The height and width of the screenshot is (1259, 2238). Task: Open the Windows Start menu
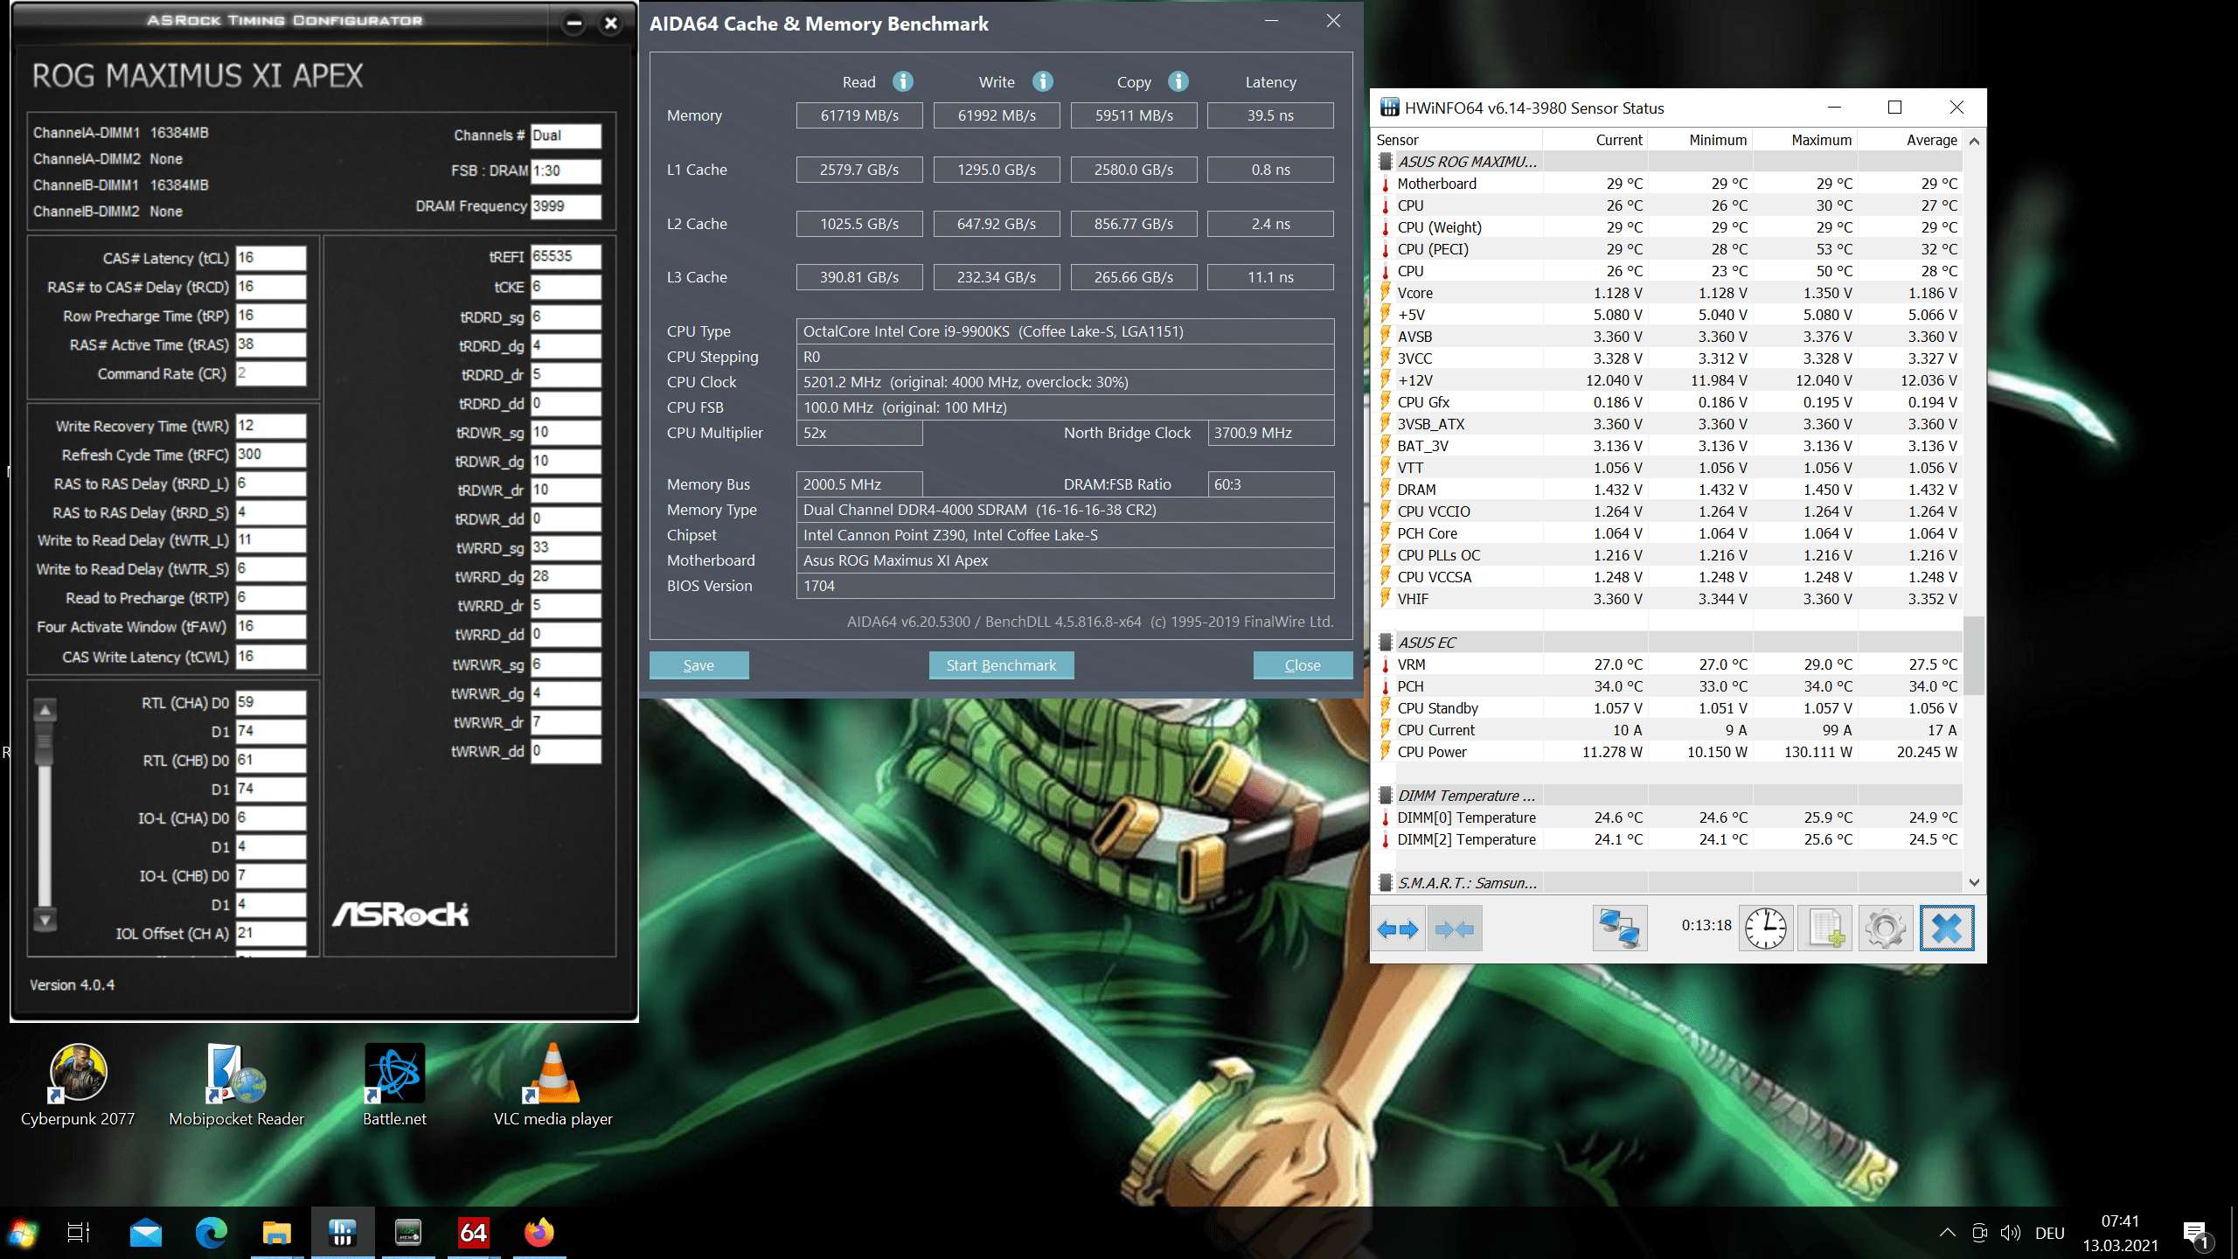[x=24, y=1233]
